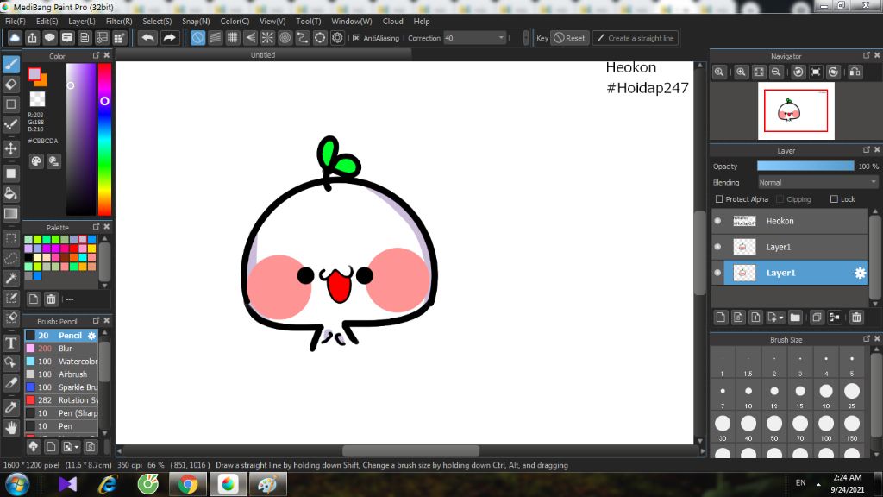Click the Reset key button
The image size is (883, 497).
point(569,38)
